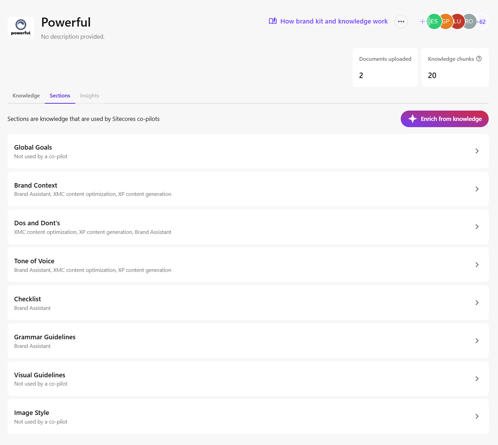Image resolution: width=498 pixels, height=445 pixels.
Task: Select the RO member avatar
Action: click(469, 21)
